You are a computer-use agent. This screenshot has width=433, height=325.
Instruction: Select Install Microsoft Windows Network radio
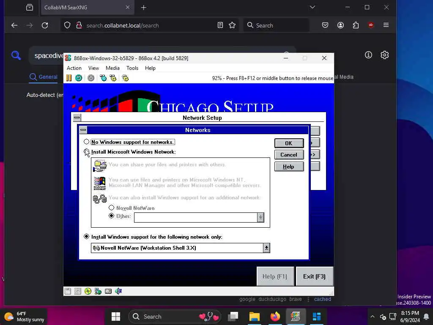click(86, 152)
